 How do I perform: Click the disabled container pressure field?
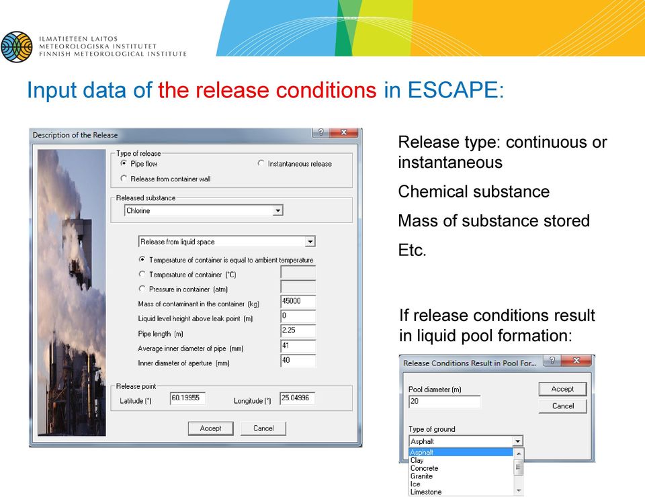[x=298, y=287]
